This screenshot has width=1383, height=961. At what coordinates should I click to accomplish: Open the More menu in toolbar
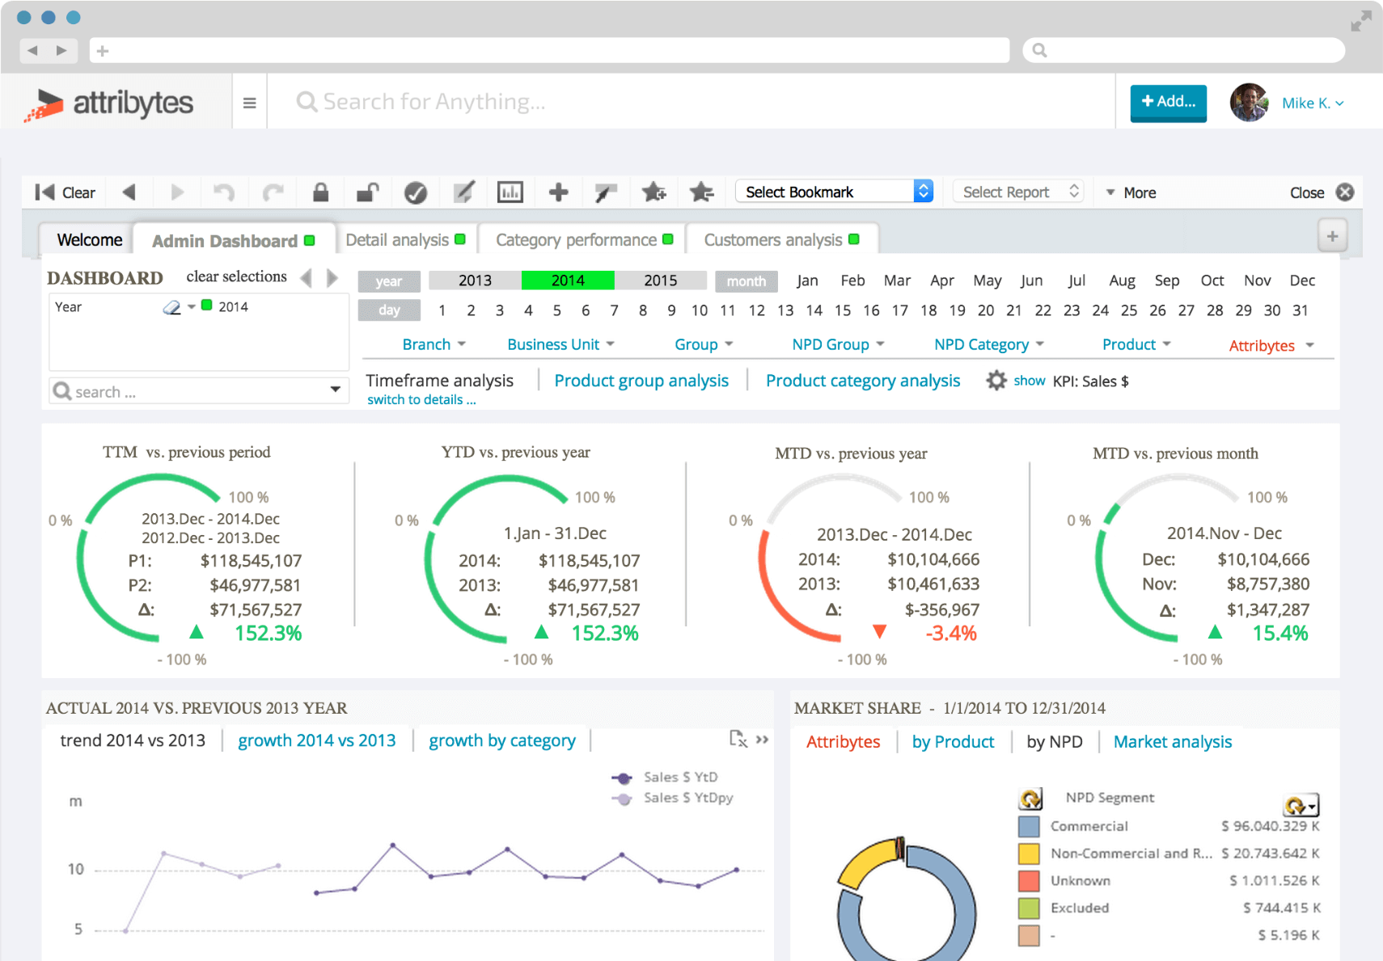point(1131,192)
